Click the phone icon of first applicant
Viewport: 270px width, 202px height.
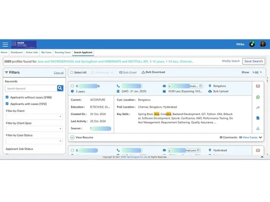point(118,86)
